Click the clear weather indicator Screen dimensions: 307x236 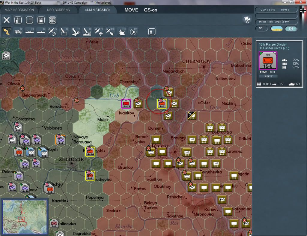tap(276, 29)
